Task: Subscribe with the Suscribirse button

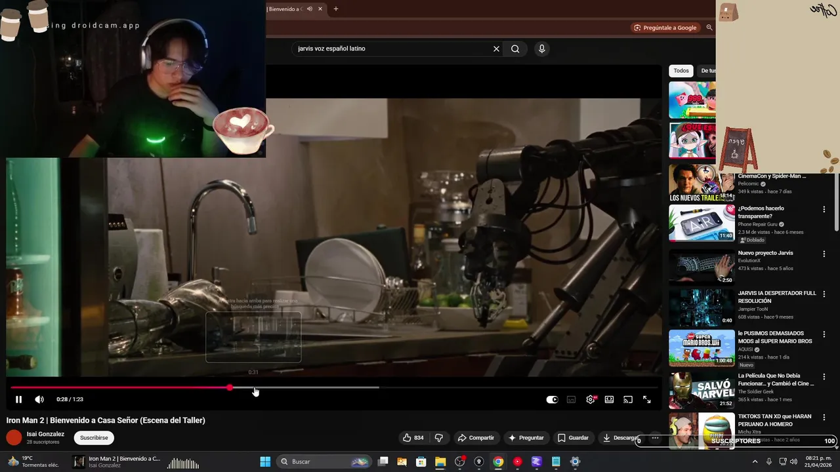Action: [x=94, y=437]
